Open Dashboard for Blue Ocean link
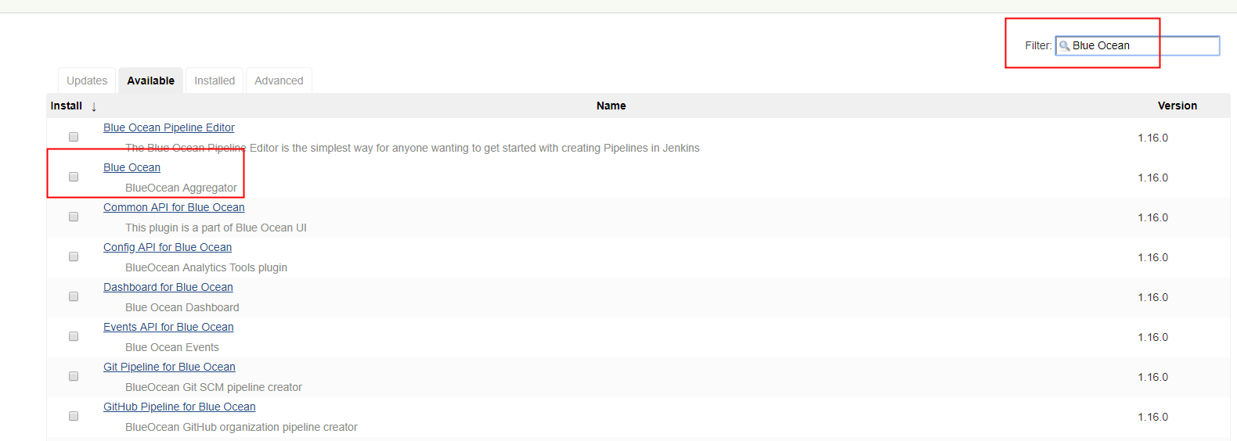This screenshot has width=1237, height=441. click(x=168, y=287)
